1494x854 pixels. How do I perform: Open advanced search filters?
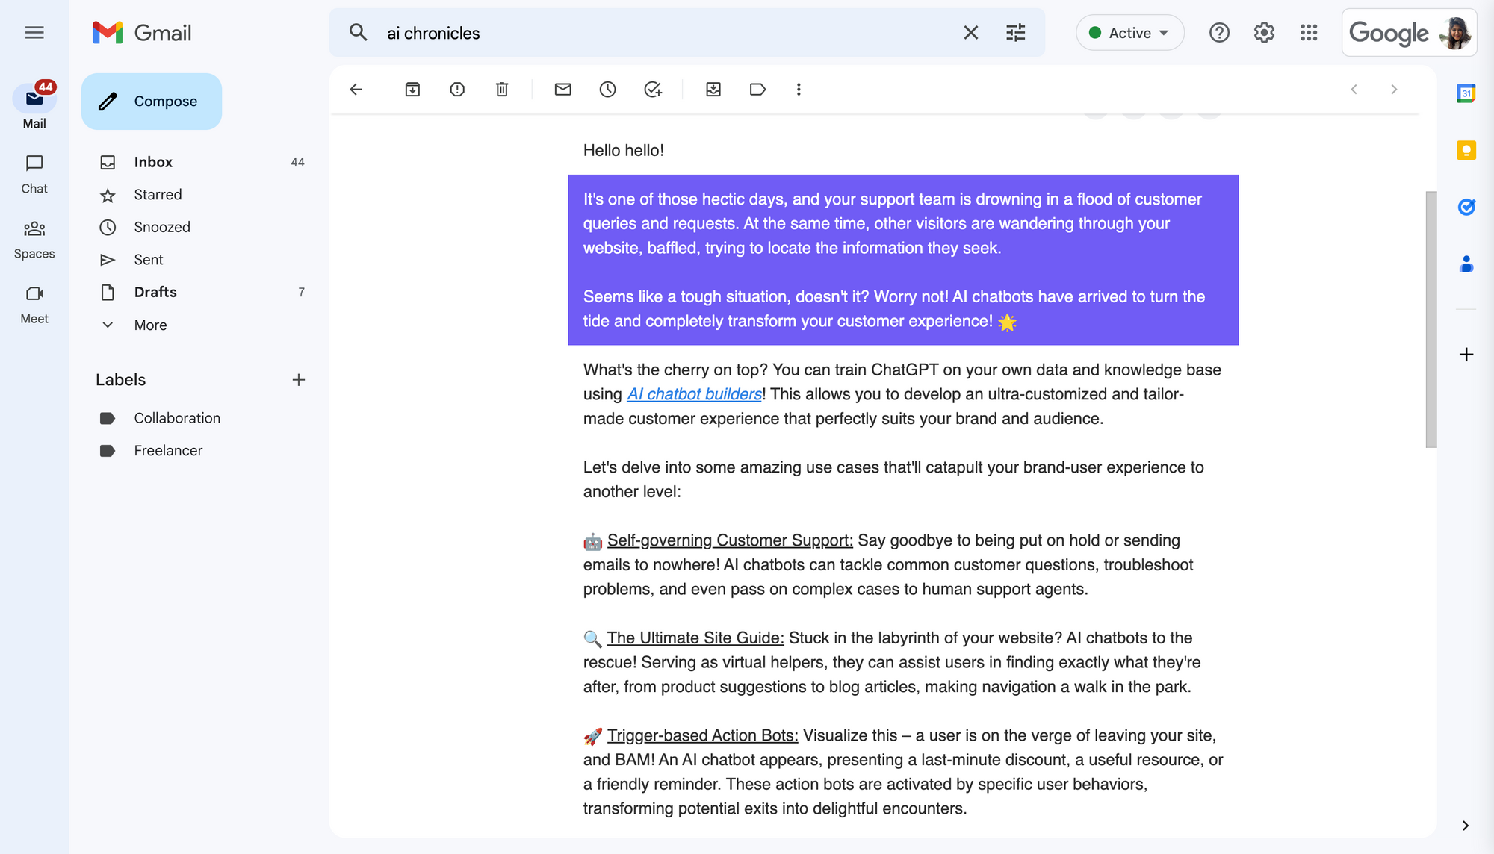click(1015, 33)
